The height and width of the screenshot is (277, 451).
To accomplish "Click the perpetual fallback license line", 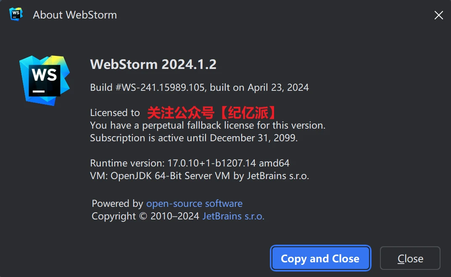I will [208, 125].
